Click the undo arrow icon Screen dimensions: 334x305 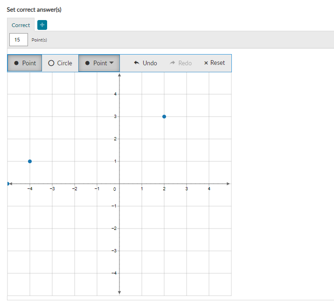click(x=137, y=62)
